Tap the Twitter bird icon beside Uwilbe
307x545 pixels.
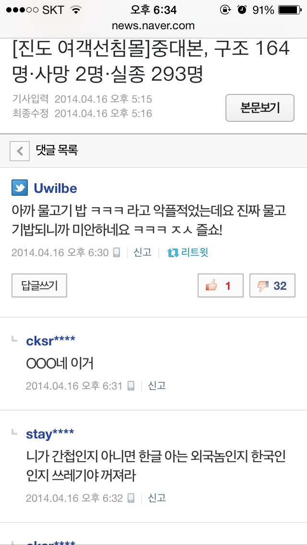[20, 188]
